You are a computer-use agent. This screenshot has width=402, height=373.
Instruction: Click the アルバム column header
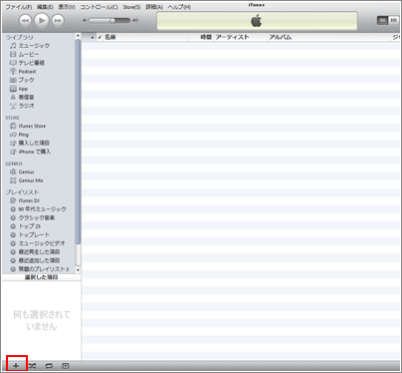(x=329, y=37)
